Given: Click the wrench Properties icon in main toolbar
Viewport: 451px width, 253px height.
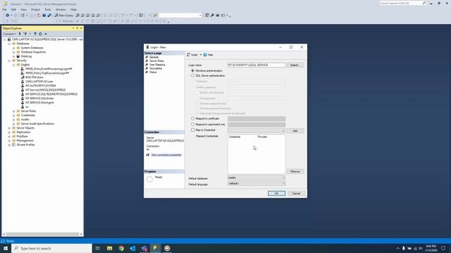Looking at the screenshot, I should [x=212, y=15].
